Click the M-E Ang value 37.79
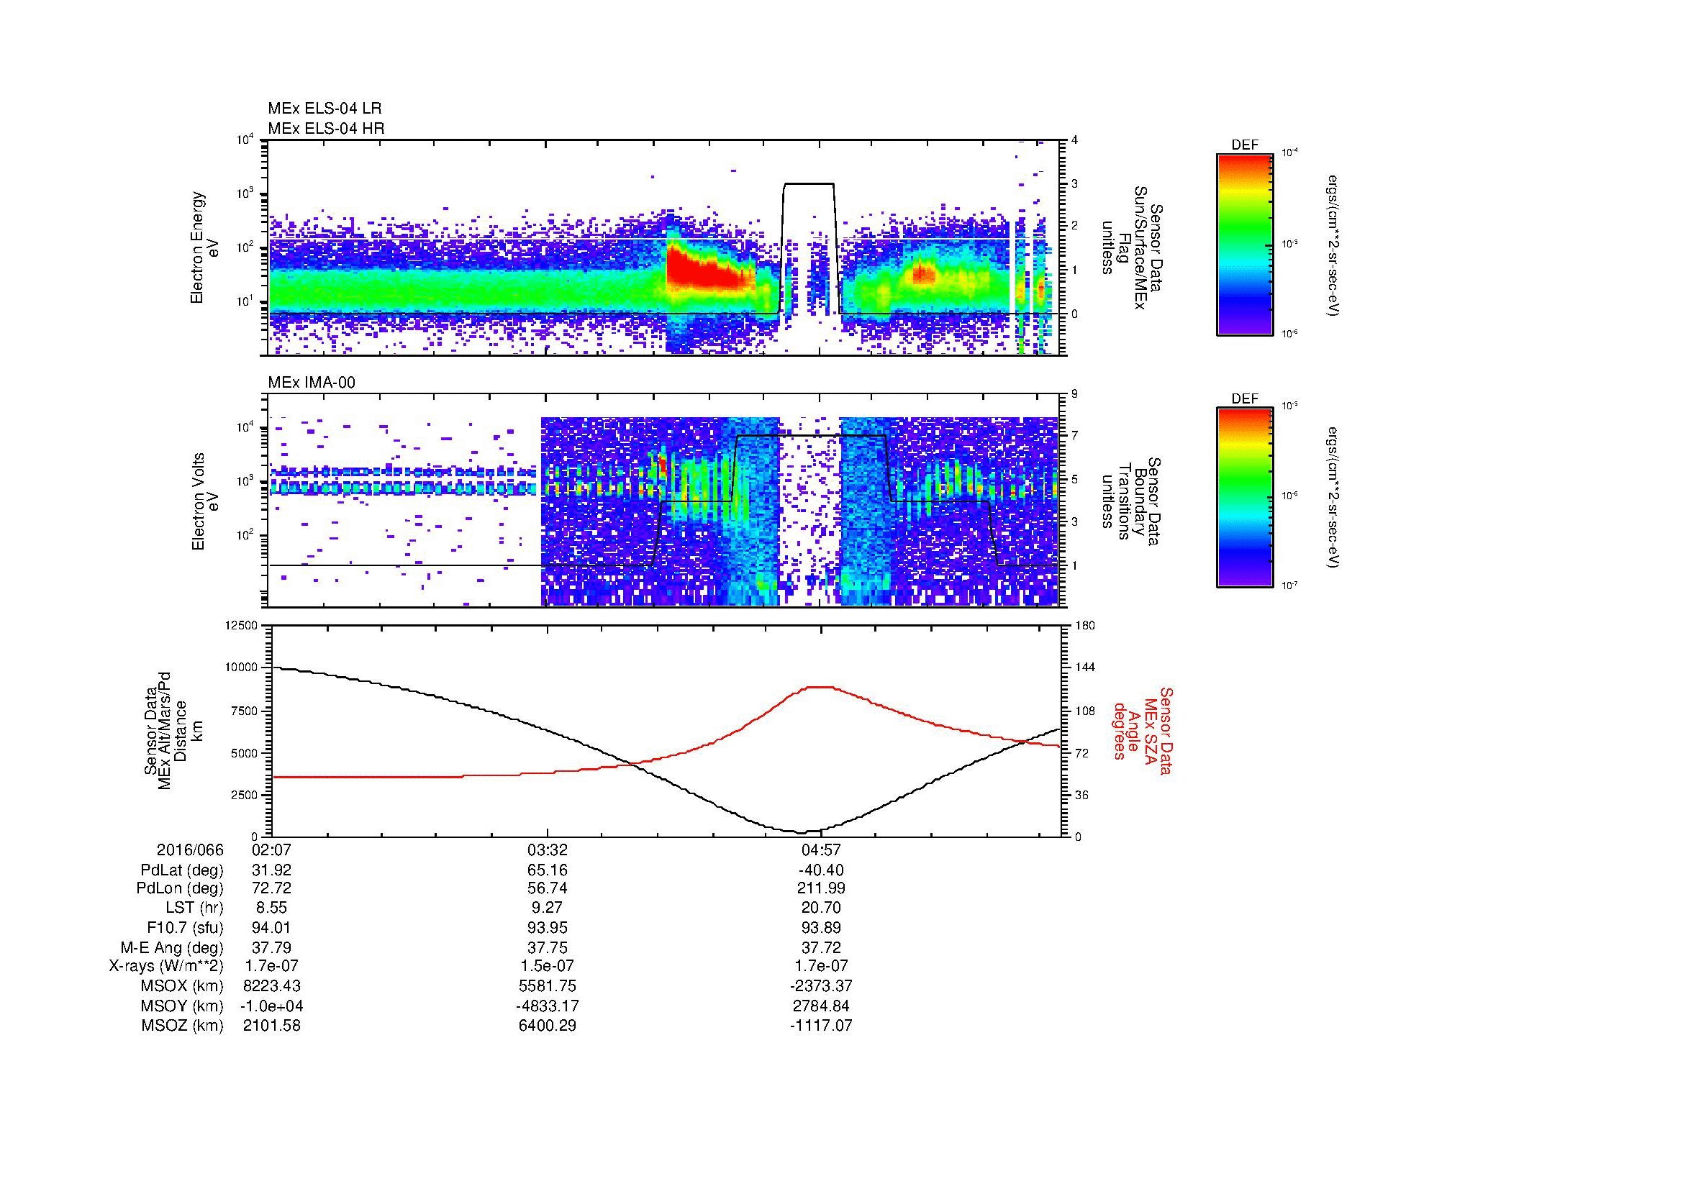 pyautogui.click(x=272, y=947)
